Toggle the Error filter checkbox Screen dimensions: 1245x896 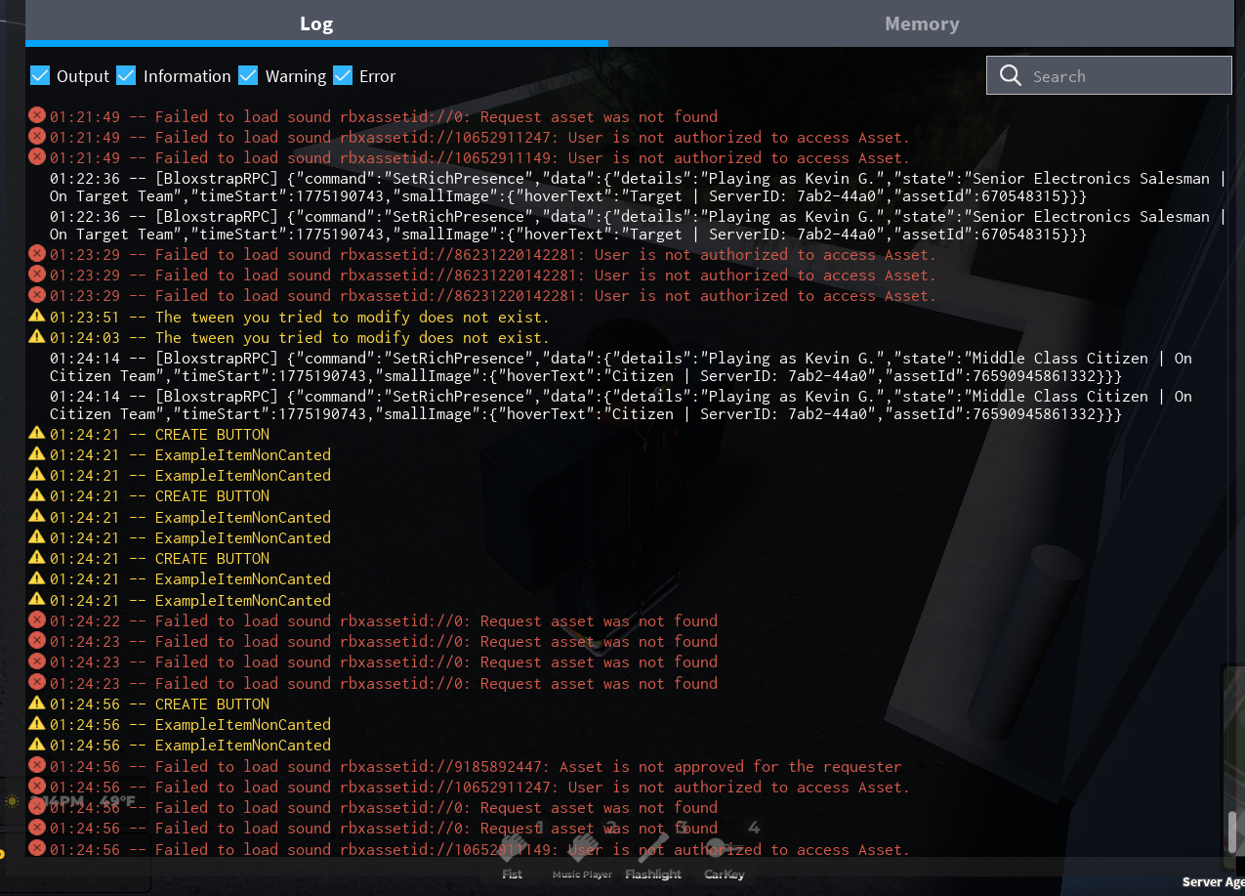pyautogui.click(x=343, y=76)
